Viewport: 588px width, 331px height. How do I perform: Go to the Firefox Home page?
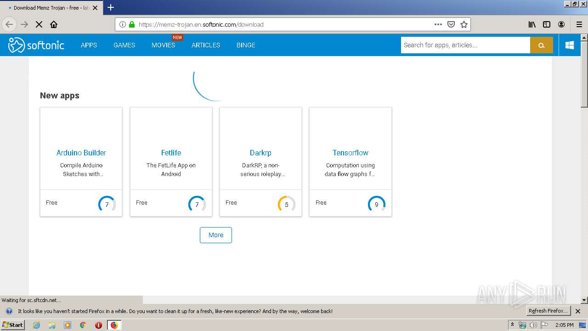pyautogui.click(x=54, y=24)
